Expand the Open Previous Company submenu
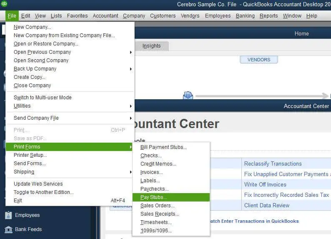 click(x=130, y=52)
